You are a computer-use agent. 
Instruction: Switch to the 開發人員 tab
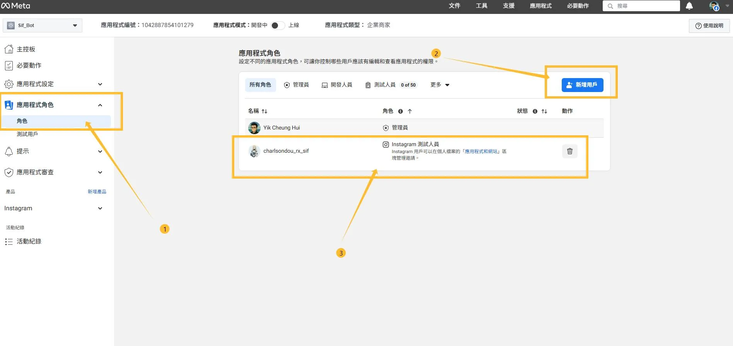pos(337,85)
